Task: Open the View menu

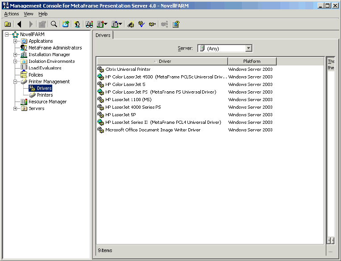Action: [29, 14]
